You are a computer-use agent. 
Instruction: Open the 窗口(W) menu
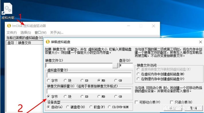(40, 32)
